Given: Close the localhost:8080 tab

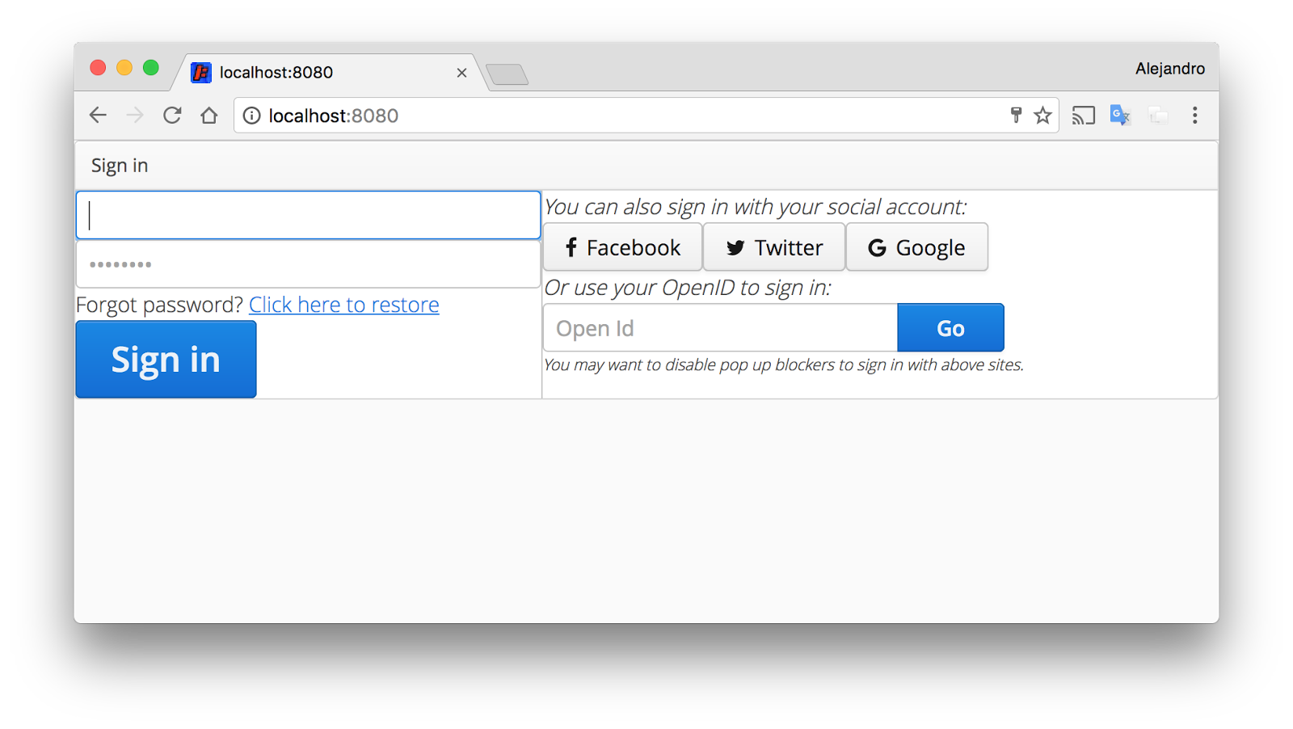Looking at the screenshot, I should pyautogui.click(x=461, y=73).
